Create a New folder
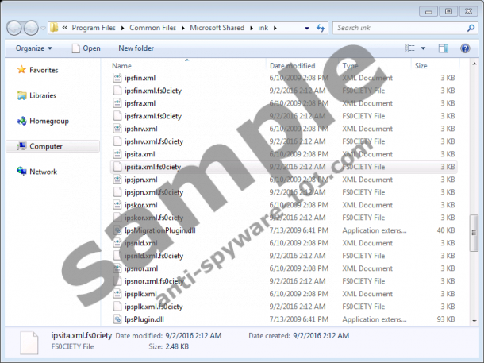This screenshot has height=363, width=484. pos(136,48)
